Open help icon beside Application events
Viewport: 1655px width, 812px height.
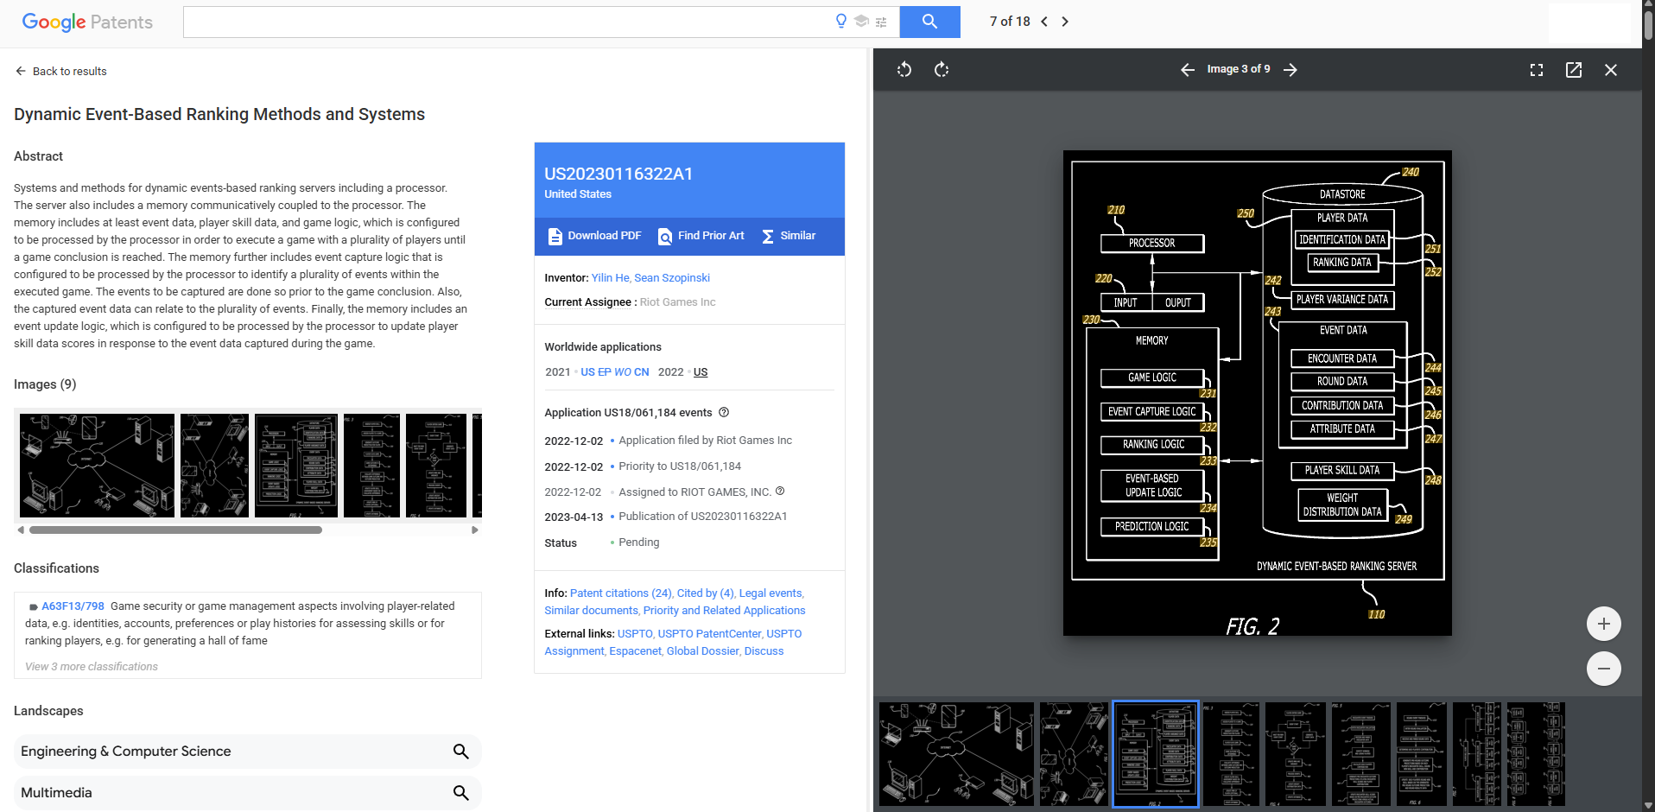pos(724,412)
